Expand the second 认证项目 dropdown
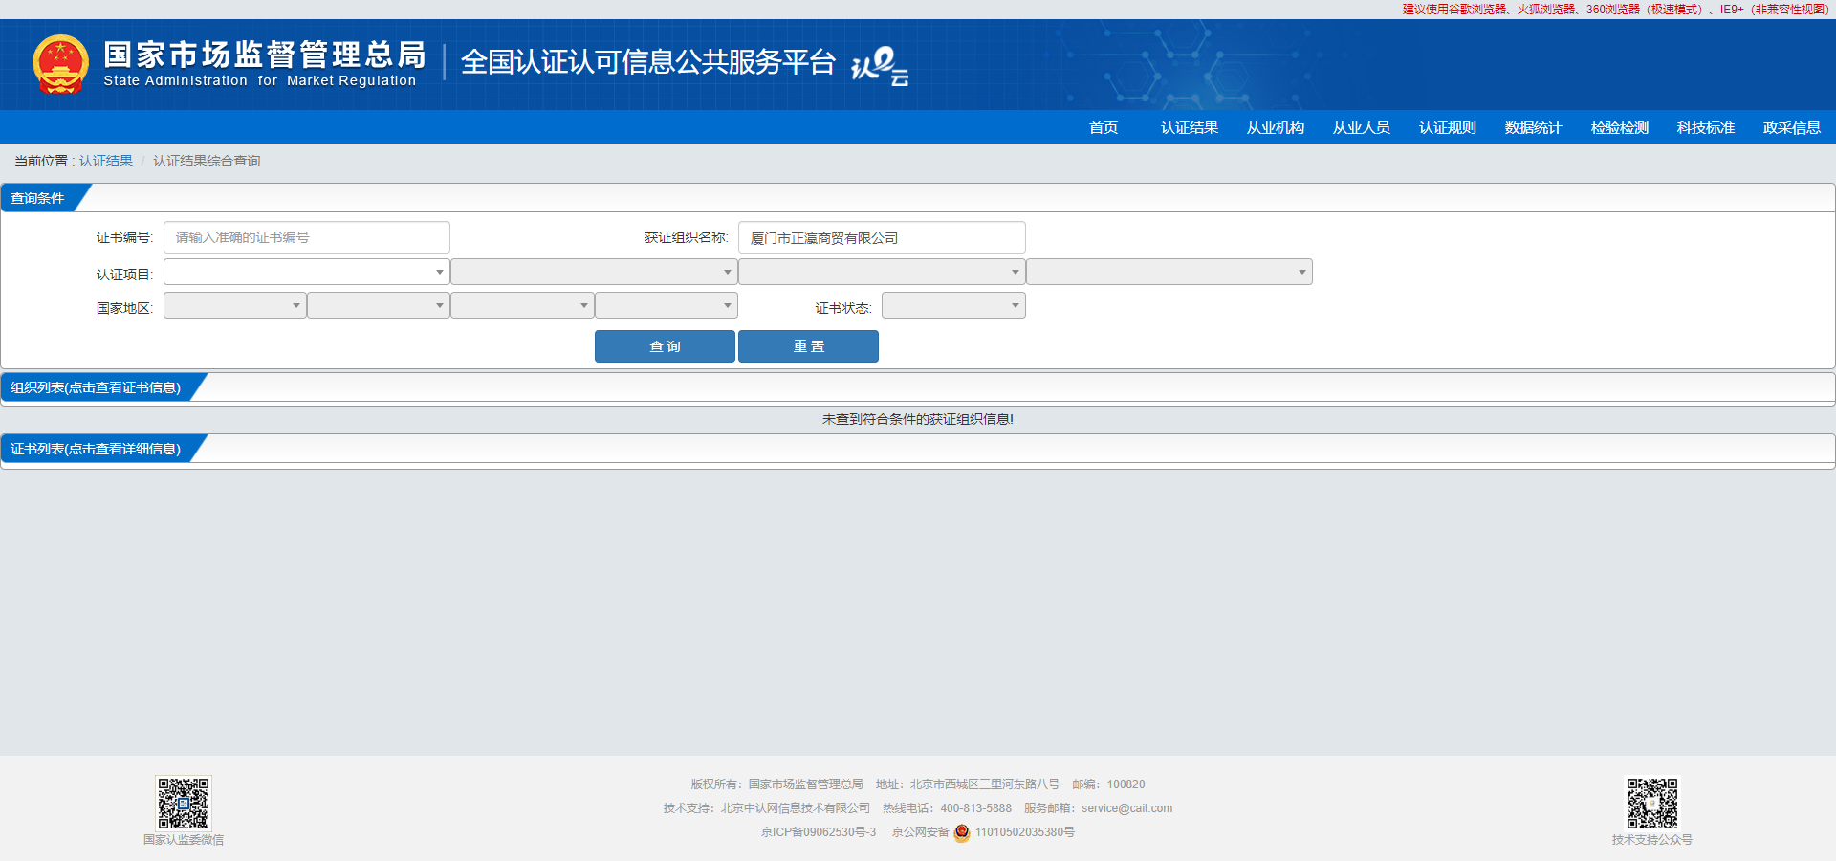Viewport: 1836px width, 861px height. click(x=594, y=272)
